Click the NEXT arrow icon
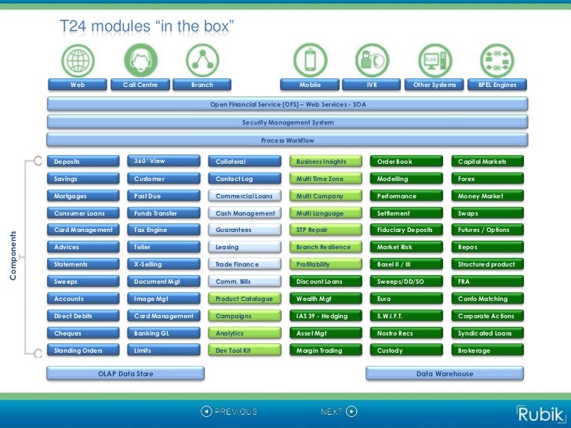The height and width of the screenshot is (428, 571). pos(351,412)
